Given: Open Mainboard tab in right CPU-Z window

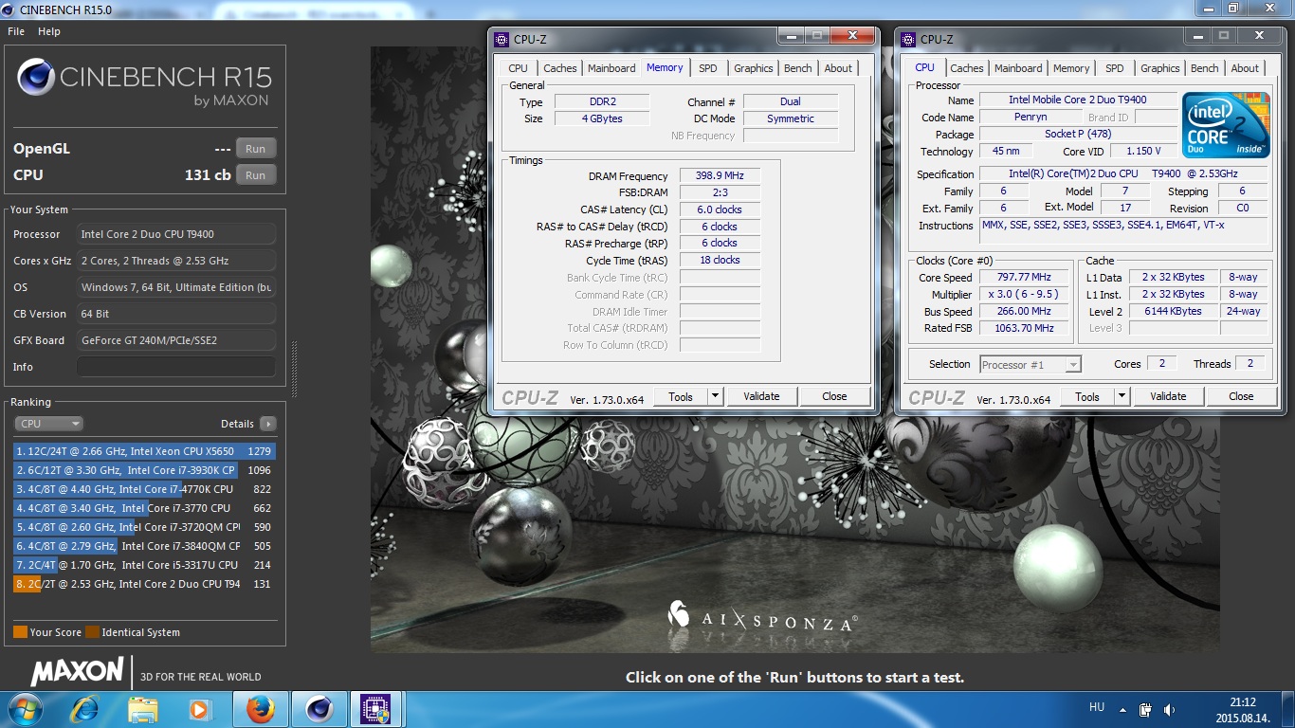Looking at the screenshot, I should [1018, 68].
